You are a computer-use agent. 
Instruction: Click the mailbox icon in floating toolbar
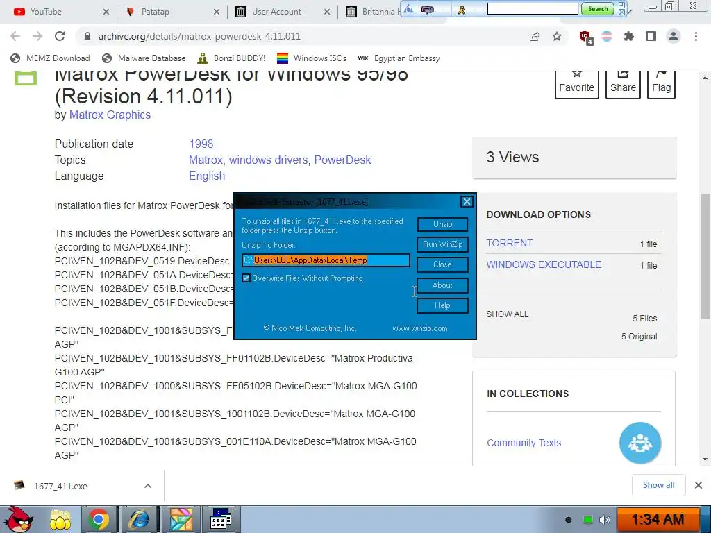(428, 9)
